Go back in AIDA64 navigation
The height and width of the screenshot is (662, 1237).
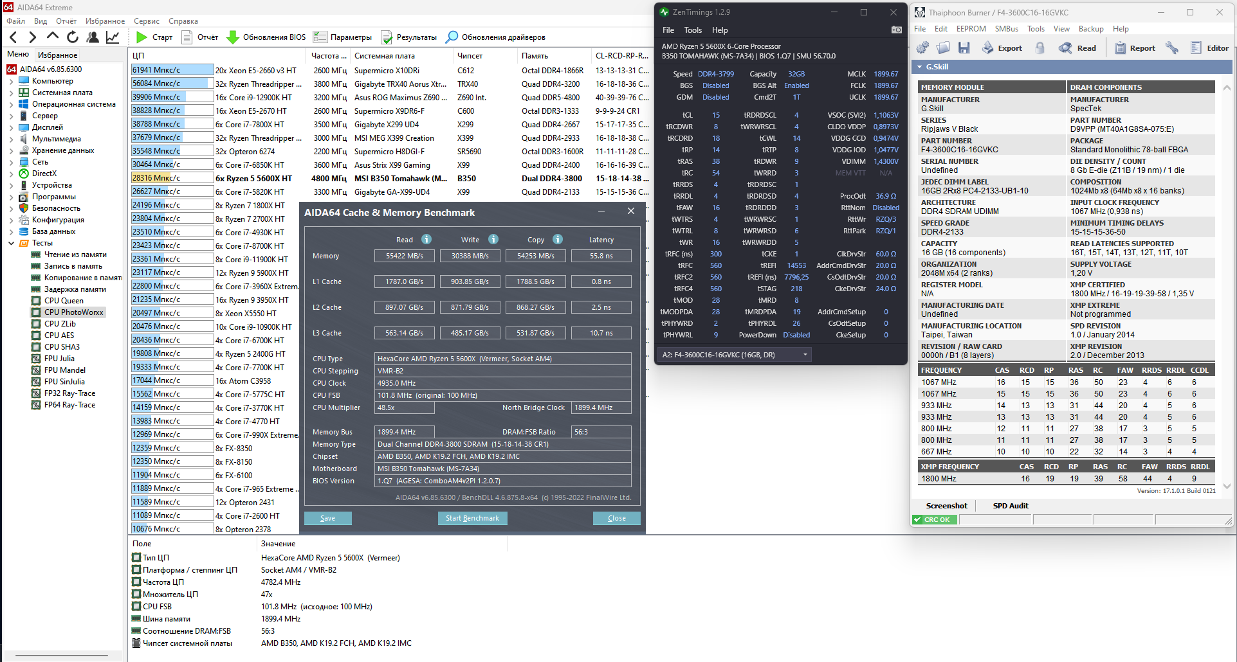(x=14, y=37)
